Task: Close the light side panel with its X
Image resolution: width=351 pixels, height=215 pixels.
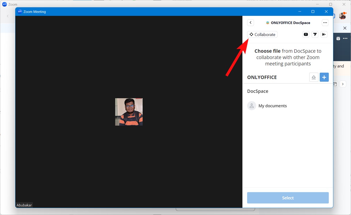Action: click(345, 28)
